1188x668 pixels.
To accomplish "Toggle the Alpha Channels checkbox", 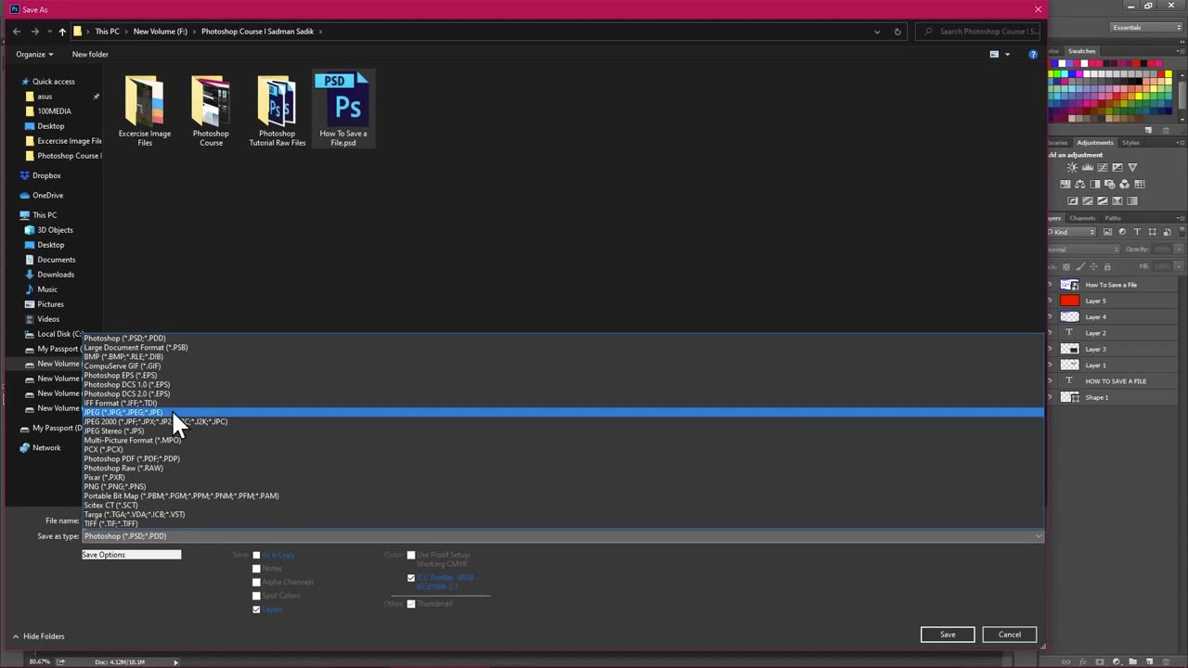I will [256, 583].
